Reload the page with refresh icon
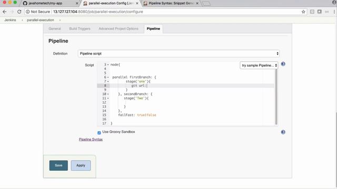The height and width of the screenshot is (189, 337). tap(19, 12)
